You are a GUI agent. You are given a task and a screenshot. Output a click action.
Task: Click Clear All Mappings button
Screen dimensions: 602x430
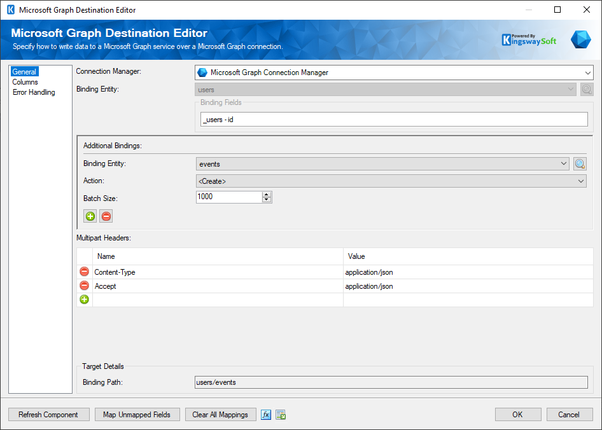click(220, 415)
